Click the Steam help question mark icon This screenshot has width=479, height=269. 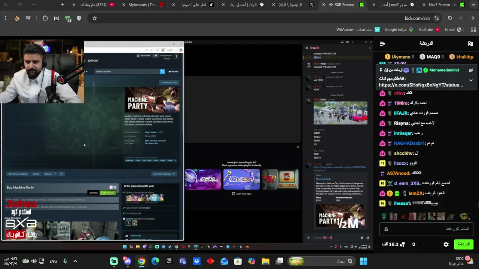point(177,56)
